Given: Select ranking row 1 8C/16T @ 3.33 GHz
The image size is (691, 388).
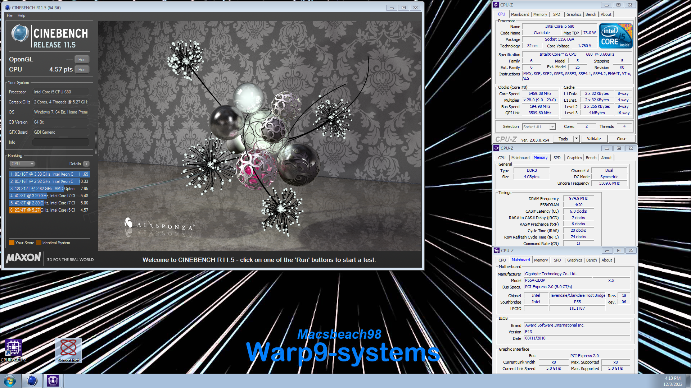Looking at the screenshot, I should 49,174.
